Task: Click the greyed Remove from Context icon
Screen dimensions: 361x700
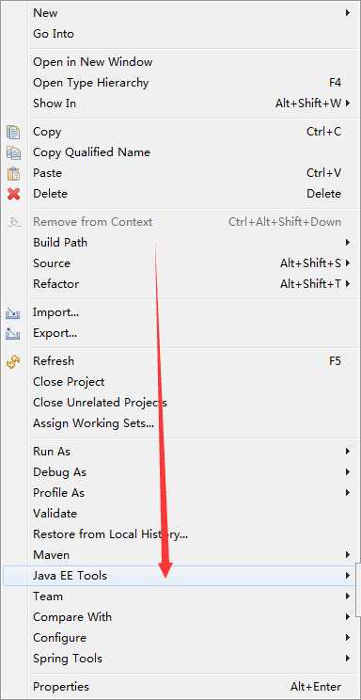Action: tap(14, 222)
